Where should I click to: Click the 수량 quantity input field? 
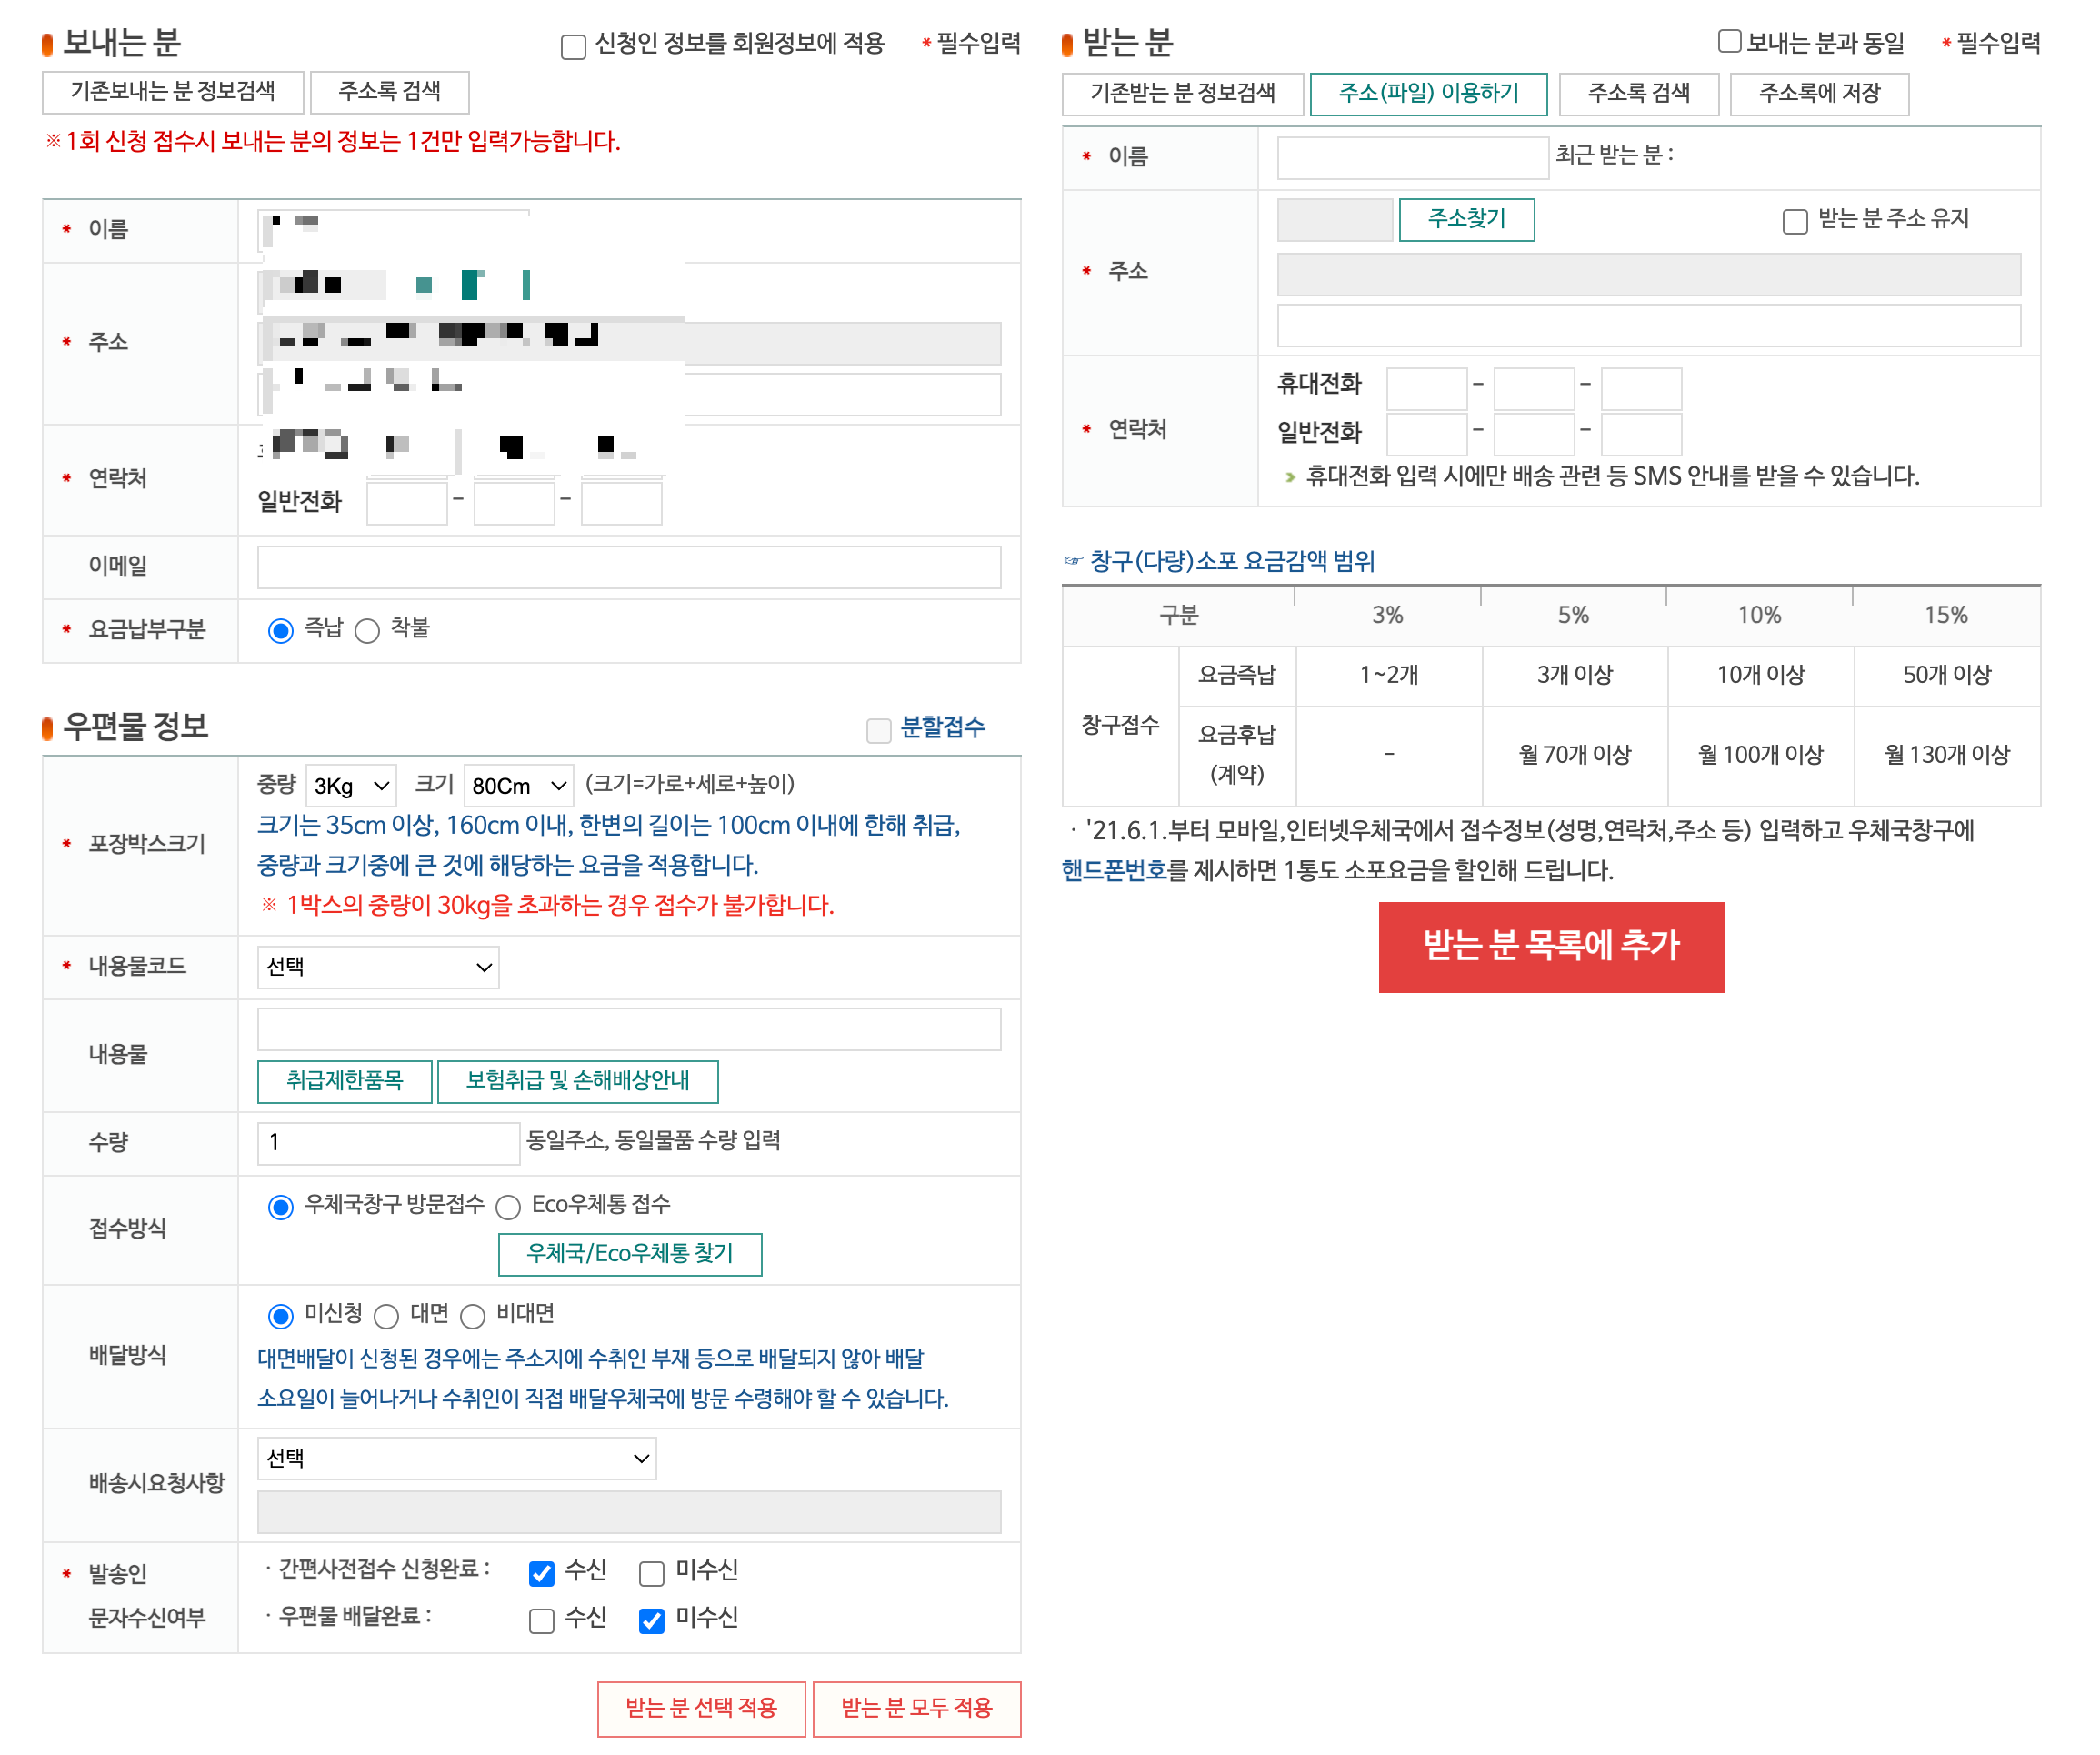[388, 1143]
